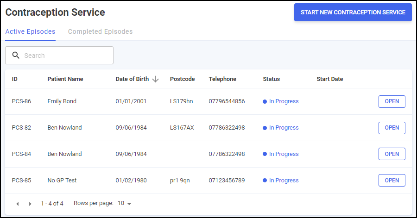The height and width of the screenshot is (218, 417).
Task: Select the Active Episodes tab
Action: pos(30,31)
